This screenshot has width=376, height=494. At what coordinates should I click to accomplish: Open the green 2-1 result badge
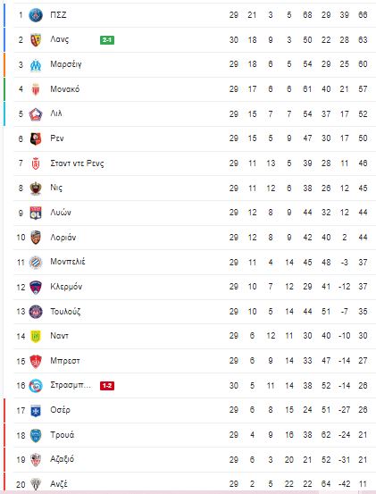[x=107, y=40]
